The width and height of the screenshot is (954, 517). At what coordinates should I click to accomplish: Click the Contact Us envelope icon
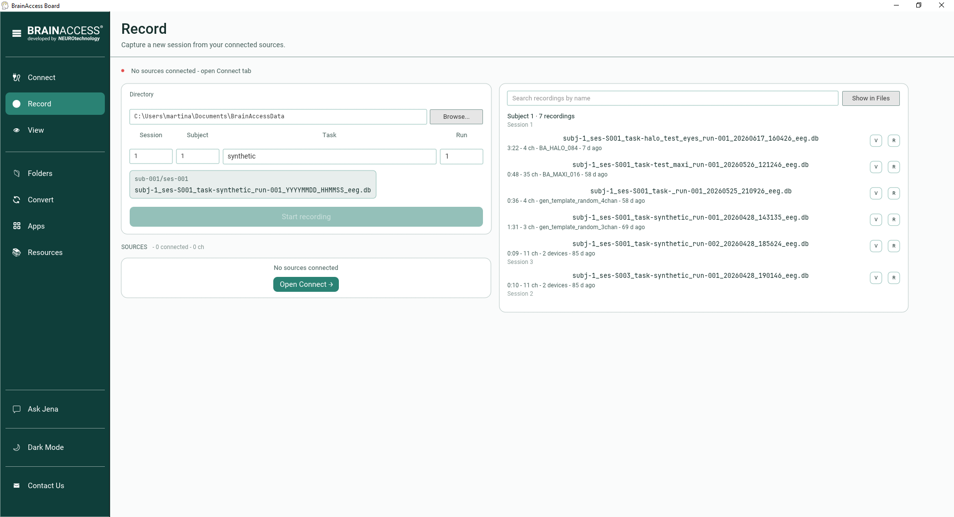16,486
